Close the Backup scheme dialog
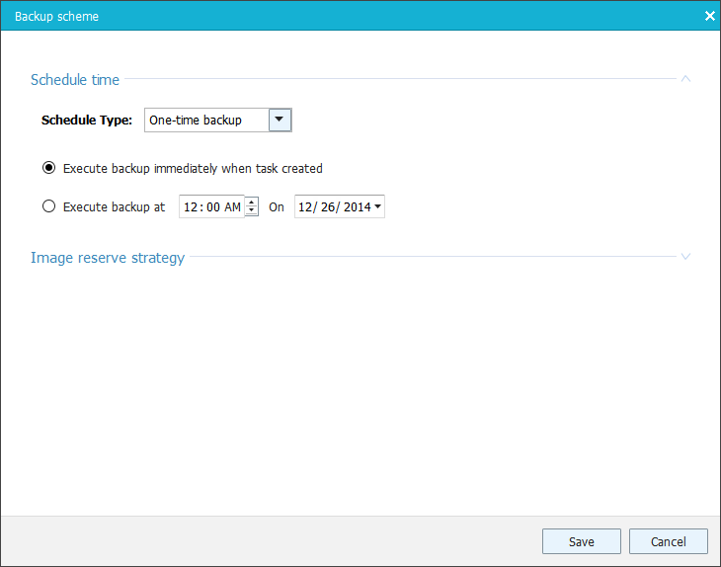Screen dimensions: 721x567 point(709,16)
